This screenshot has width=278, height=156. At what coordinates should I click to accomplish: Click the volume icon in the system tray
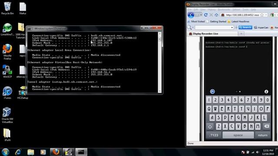[x=258, y=152]
